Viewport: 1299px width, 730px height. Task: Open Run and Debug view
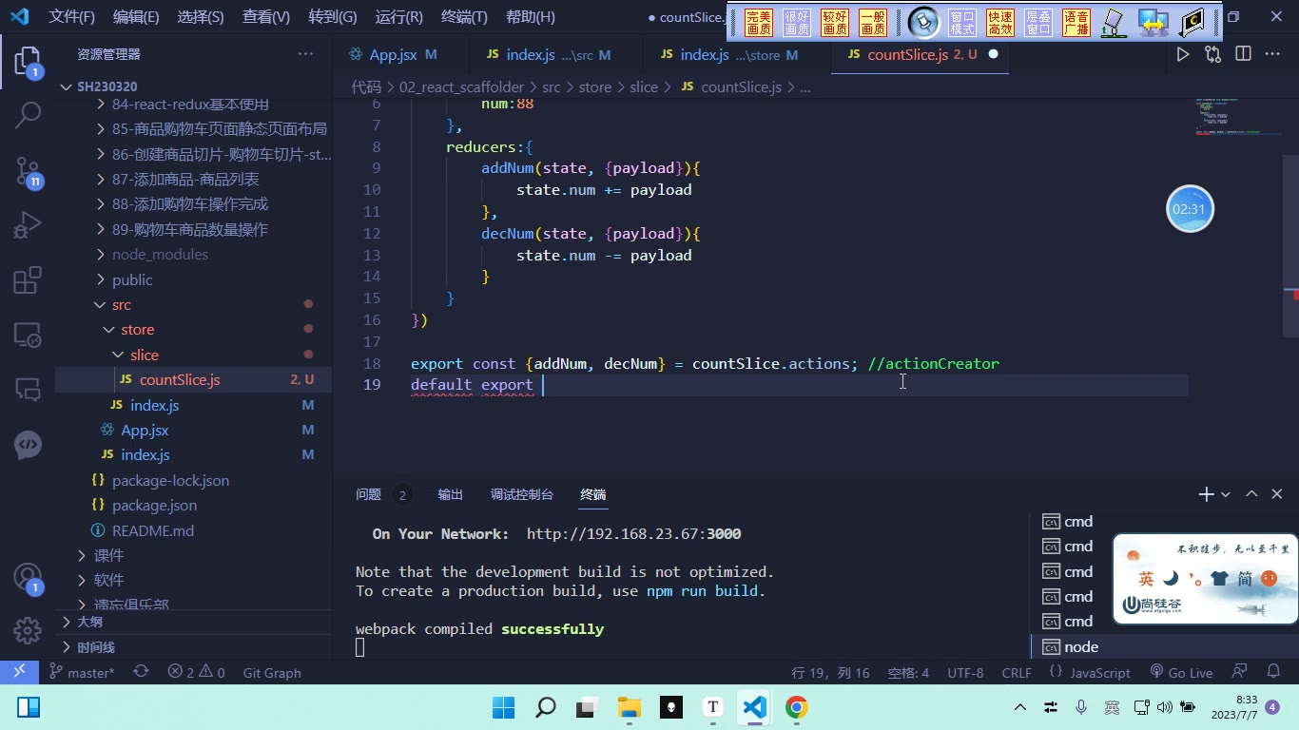tap(28, 225)
